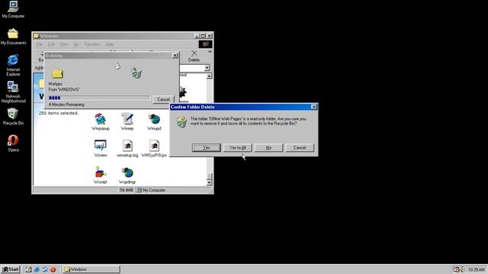Cancel the Confirm Folder Delete dialog
488x274 pixels.
coord(300,148)
